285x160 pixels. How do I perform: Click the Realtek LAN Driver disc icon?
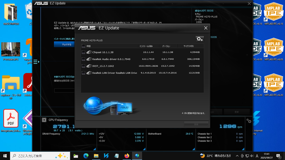click(x=89, y=73)
